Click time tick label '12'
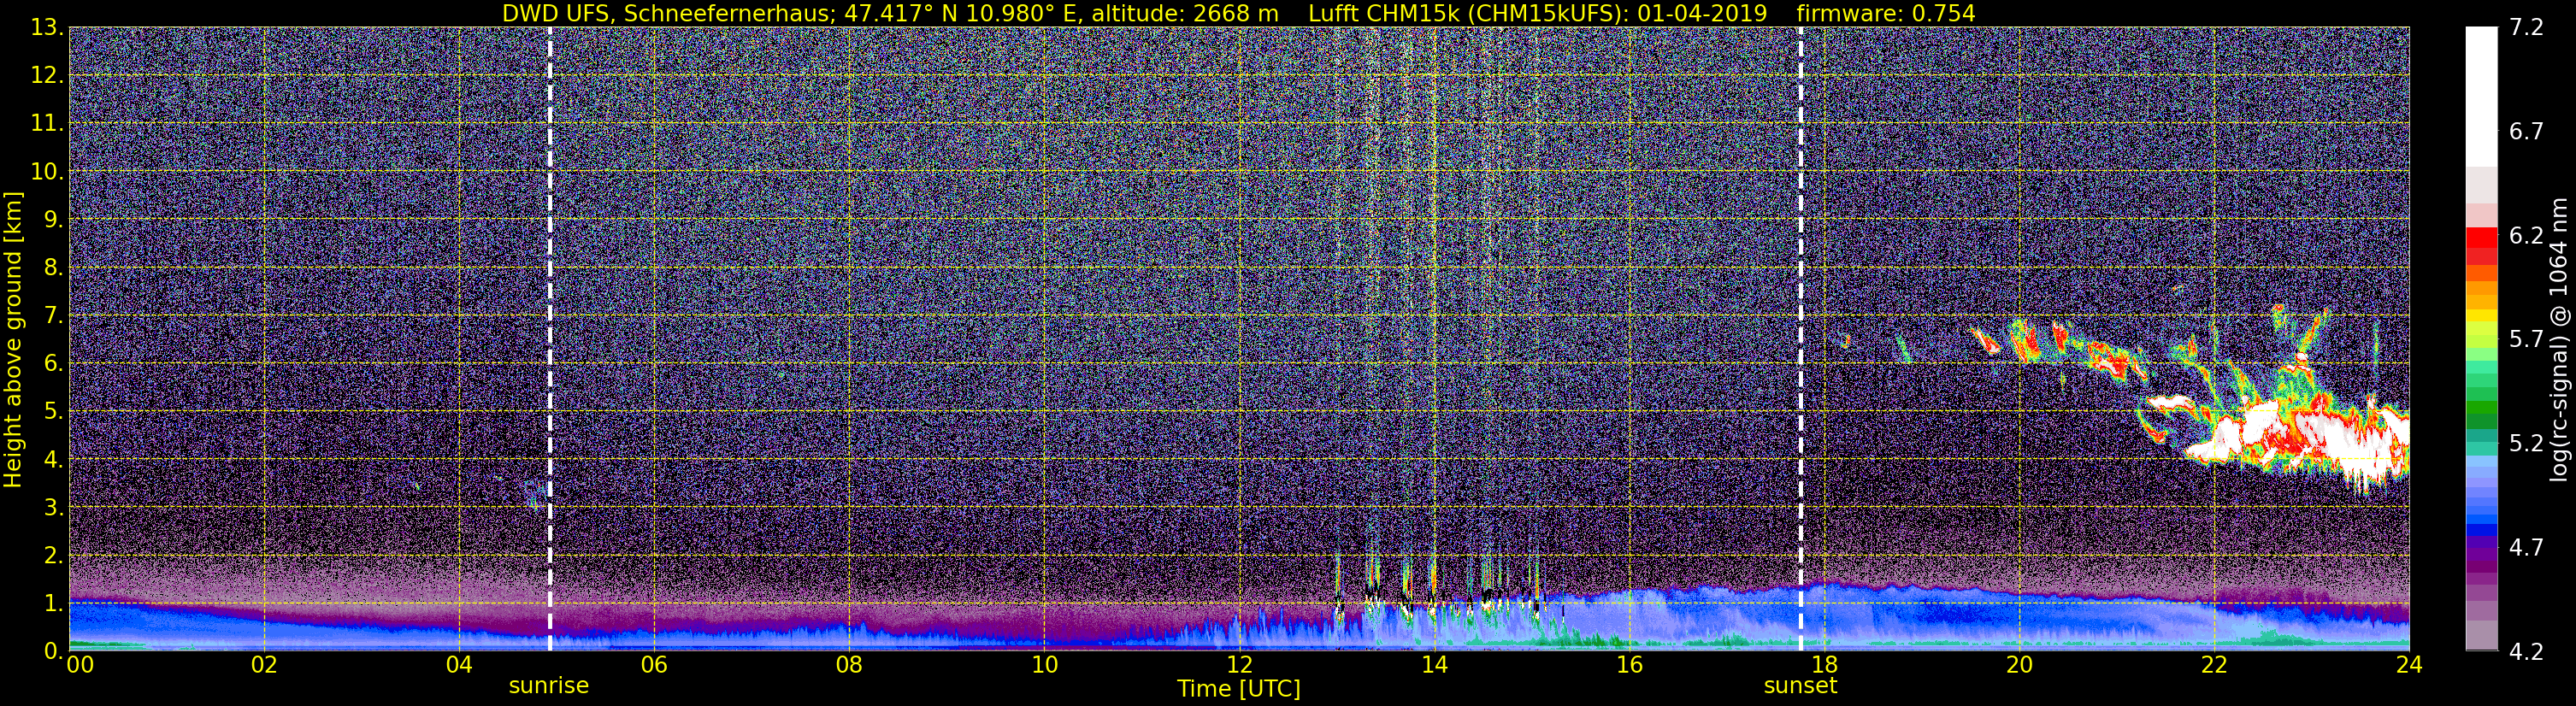This screenshot has width=2576, height=706. [1239, 665]
